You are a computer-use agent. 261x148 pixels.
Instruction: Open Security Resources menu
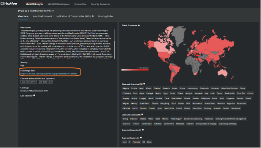point(101,4)
